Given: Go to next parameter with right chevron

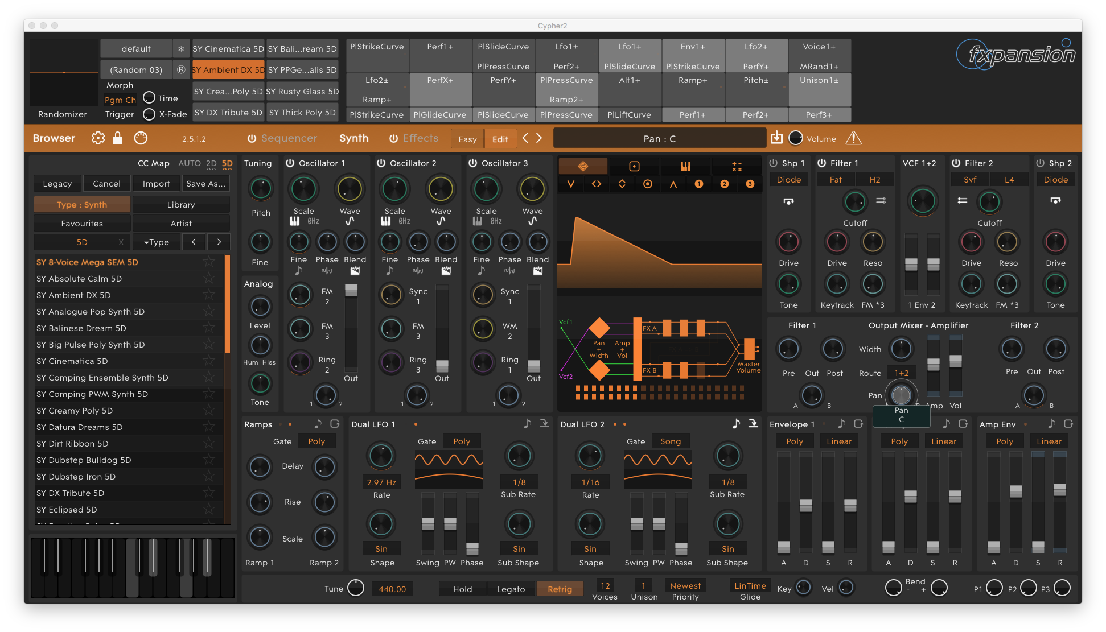Looking at the screenshot, I should (539, 138).
